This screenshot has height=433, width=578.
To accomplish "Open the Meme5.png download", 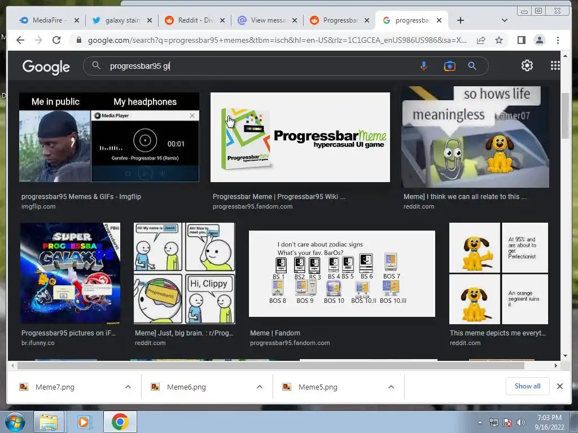I will (318, 387).
